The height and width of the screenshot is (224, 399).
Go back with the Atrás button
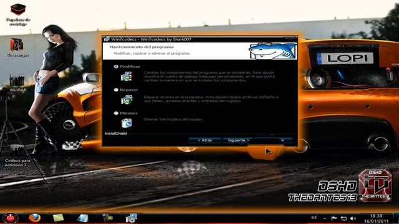(x=205, y=141)
